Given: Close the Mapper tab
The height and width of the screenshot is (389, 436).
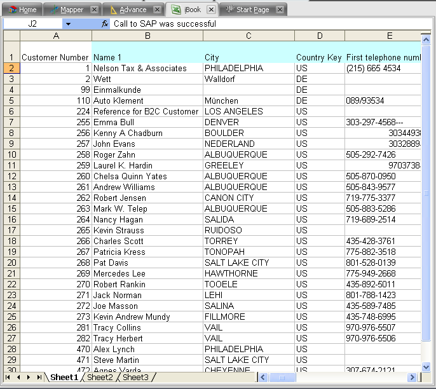Looking at the screenshot, I should [x=94, y=10].
